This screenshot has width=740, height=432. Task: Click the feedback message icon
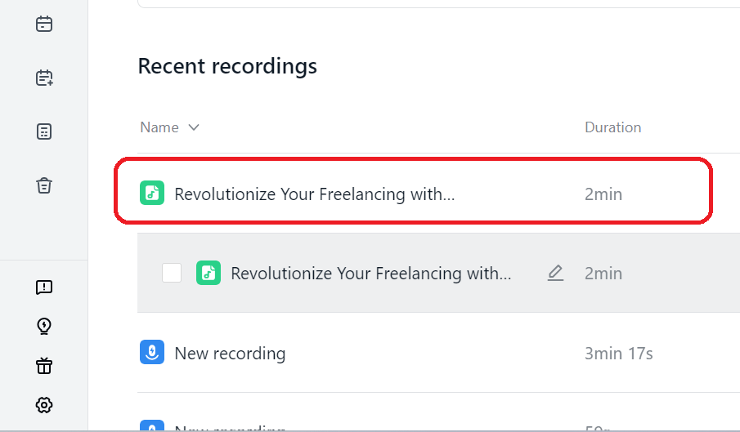click(44, 287)
